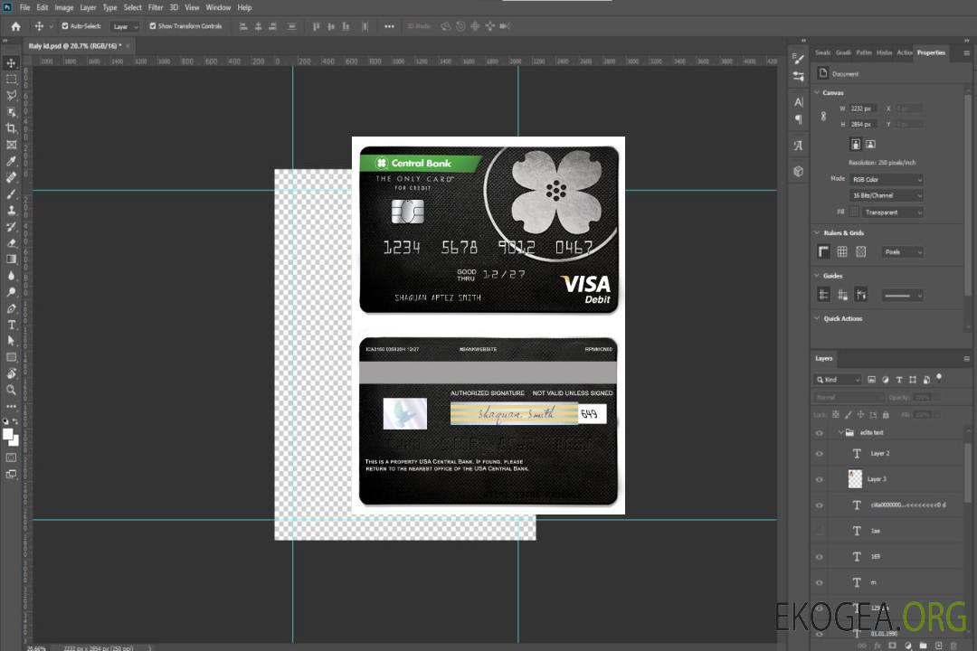The width and height of the screenshot is (977, 651).
Task: Select the Clone Stamp tool
Action: click(11, 210)
